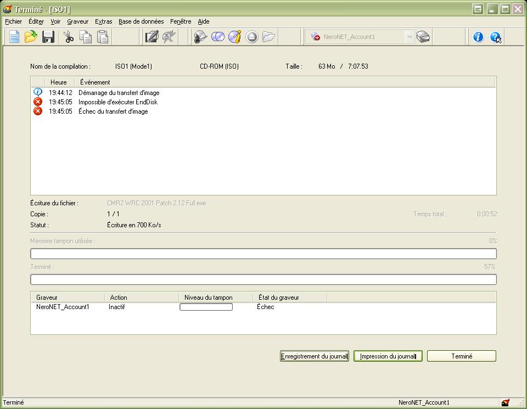This screenshot has width=527, height=409.
Task: Click the Enregistrement du journal button
Action: (x=314, y=356)
